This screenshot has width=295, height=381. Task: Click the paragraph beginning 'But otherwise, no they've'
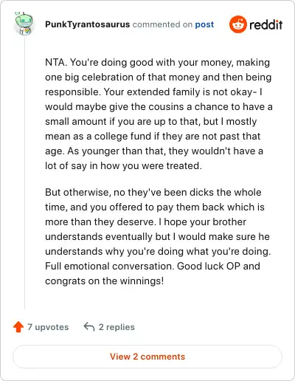point(158,236)
